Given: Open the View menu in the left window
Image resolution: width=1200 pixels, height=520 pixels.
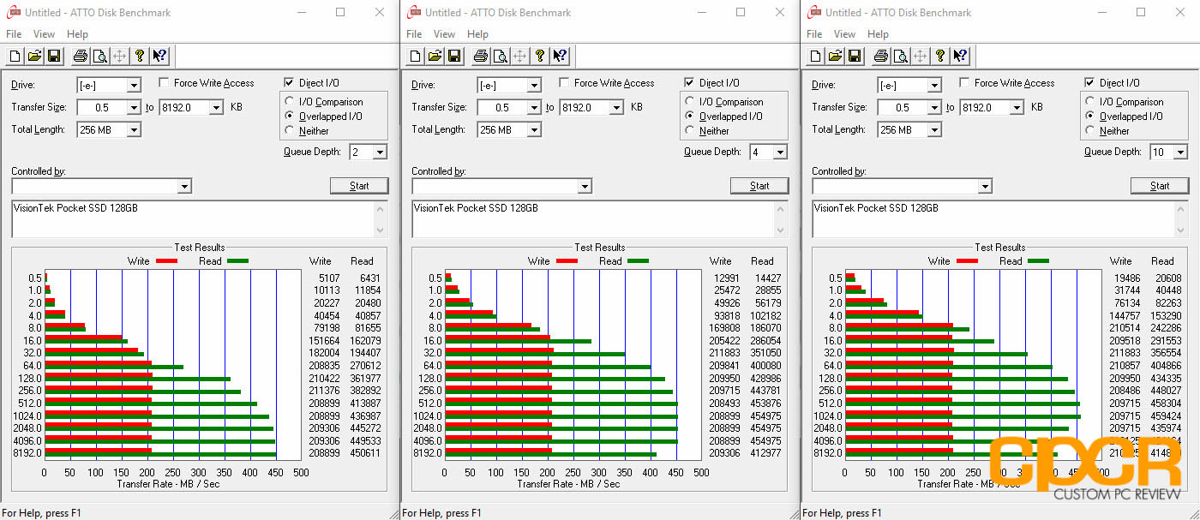Looking at the screenshot, I should pyautogui.click(x=44, y=34).
